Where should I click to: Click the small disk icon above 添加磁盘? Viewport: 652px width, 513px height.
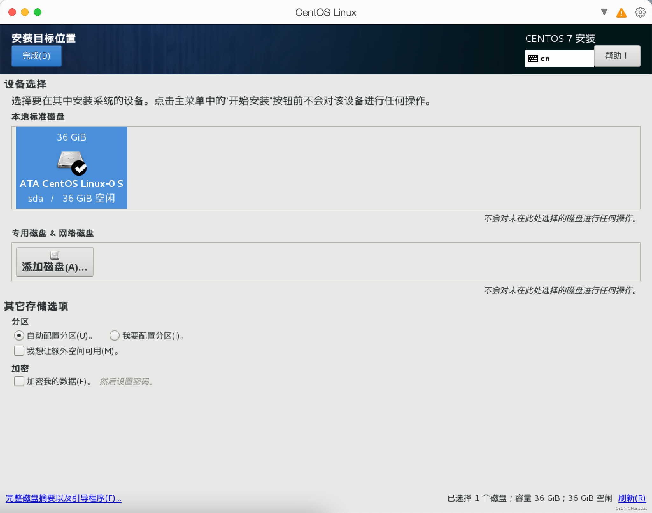click(x=55, y=255)
